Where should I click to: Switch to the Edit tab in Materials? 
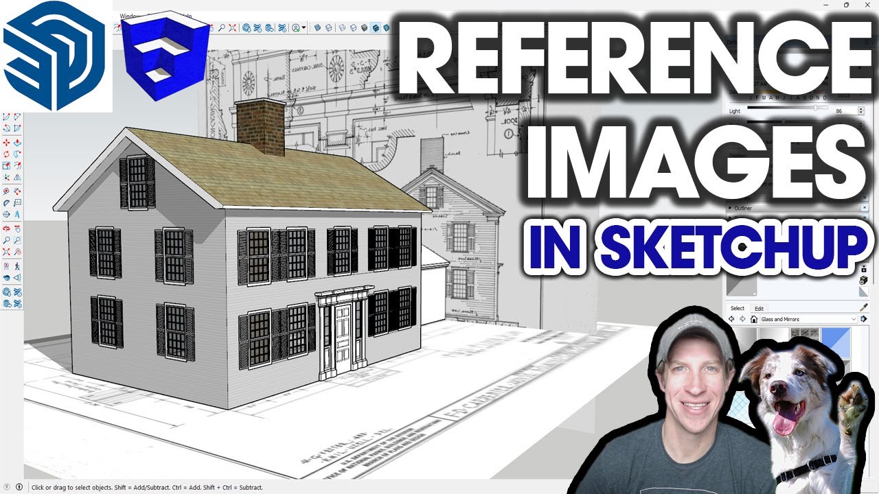click(x=760, y=309)
